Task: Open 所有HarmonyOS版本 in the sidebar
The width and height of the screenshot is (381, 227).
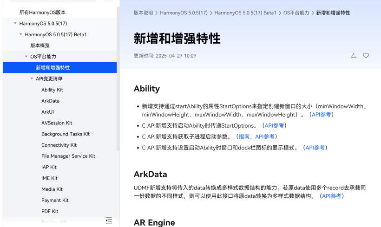Action: pos(42,13)
